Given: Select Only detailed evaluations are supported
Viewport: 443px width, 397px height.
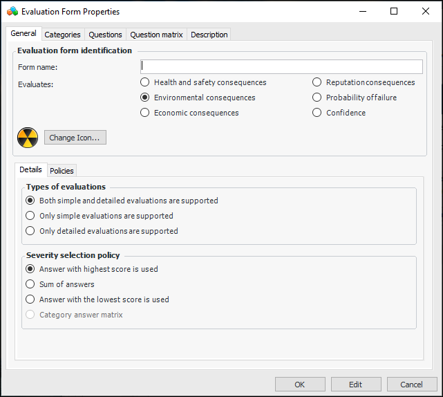Looking at the screenshot, I should 30,231.
